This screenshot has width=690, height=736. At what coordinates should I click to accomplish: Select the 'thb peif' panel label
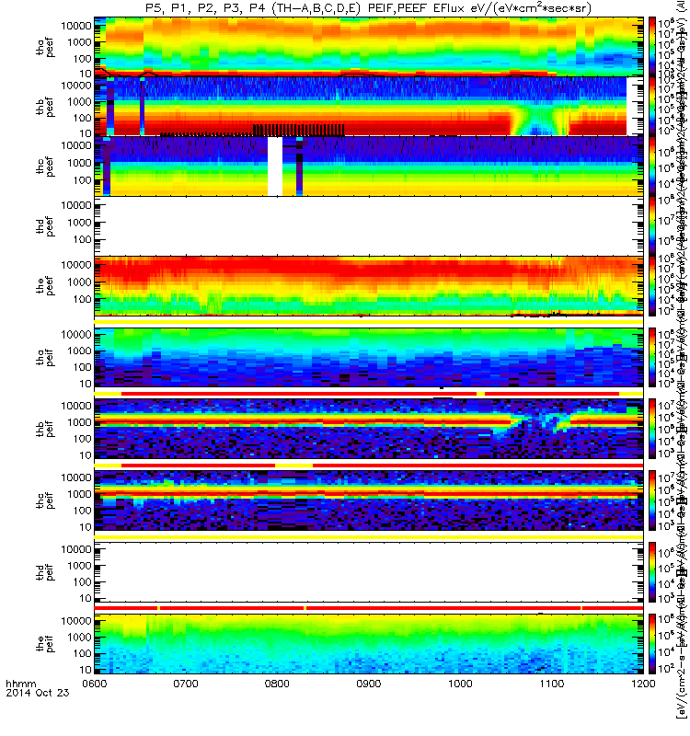click(x=45, y=430)
